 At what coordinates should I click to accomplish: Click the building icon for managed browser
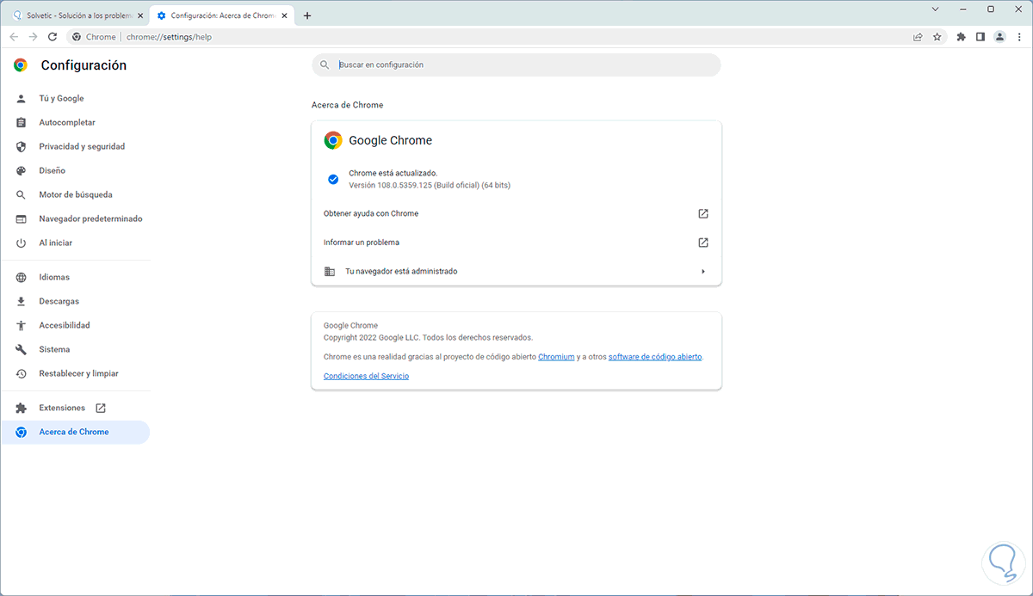329,271
